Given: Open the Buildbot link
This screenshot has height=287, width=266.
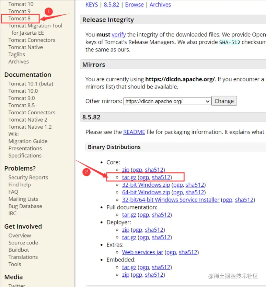Looking at the screenshot, I should tap(19, 250).
